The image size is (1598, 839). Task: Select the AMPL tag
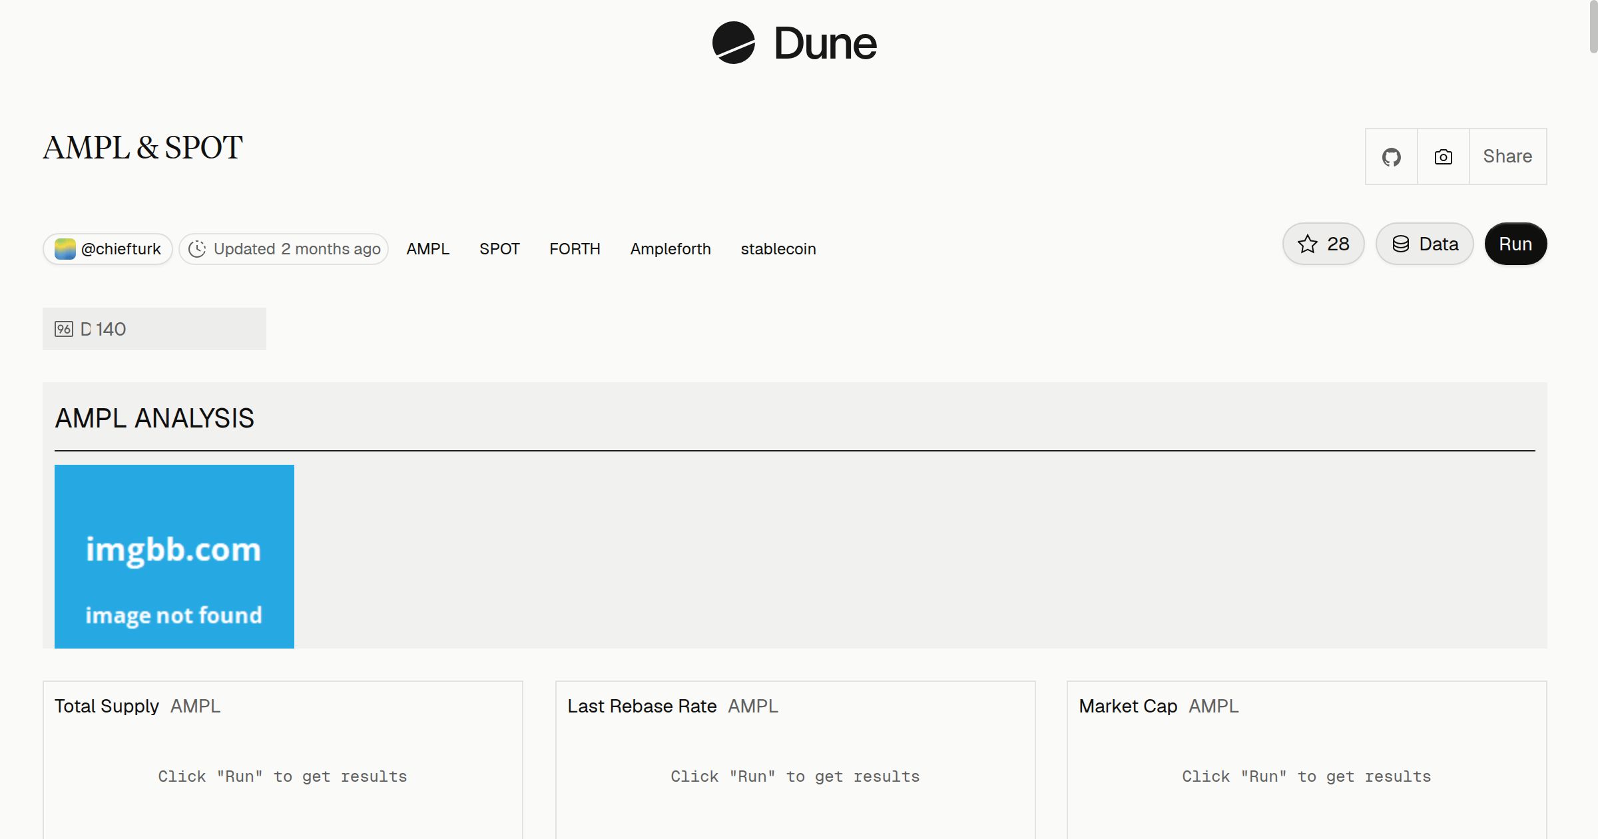(428, 249)
